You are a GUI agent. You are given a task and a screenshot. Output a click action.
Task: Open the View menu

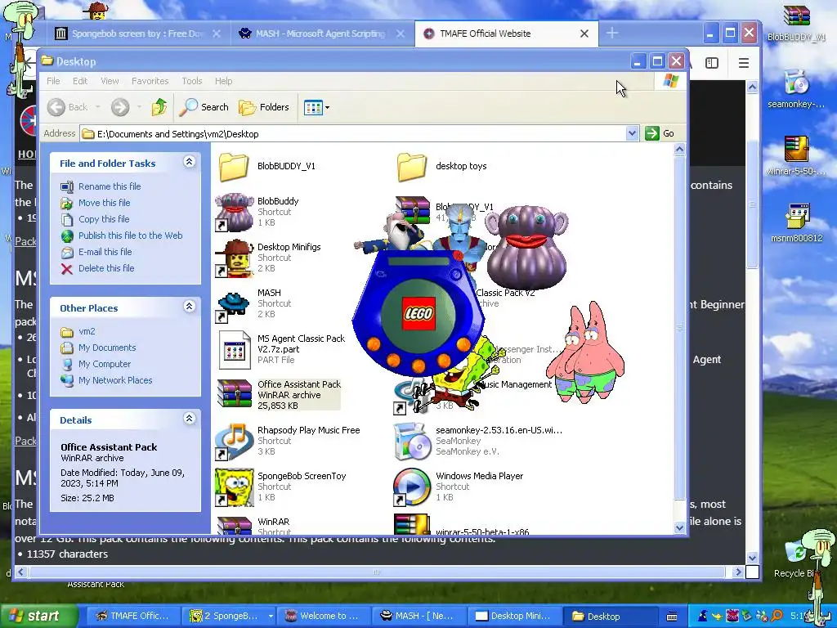click(110, 81)
